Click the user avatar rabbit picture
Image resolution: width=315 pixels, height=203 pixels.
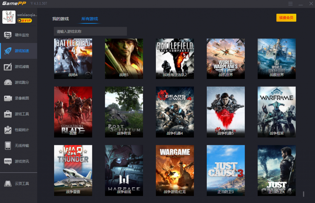pos(9,17)
